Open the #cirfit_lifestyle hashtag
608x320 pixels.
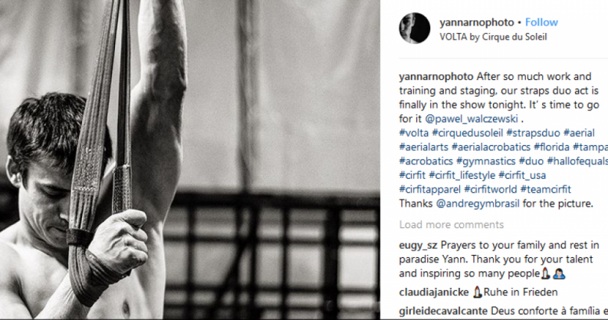[x=462, y=175]
